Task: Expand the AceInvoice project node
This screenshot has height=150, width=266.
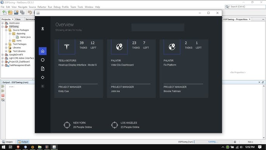Action: pyautogui.click(x=3, y=23)
